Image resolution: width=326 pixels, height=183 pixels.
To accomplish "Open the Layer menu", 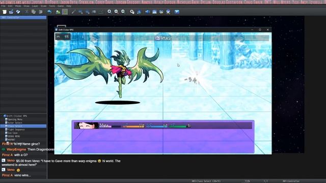I will pyautogui.click(x=35, y=6).
